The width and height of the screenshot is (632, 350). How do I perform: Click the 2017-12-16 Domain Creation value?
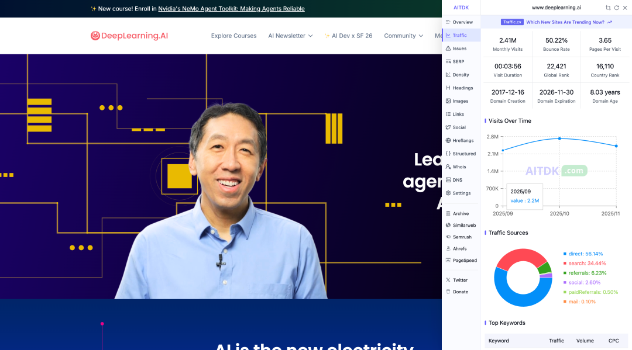click(508, 92)
